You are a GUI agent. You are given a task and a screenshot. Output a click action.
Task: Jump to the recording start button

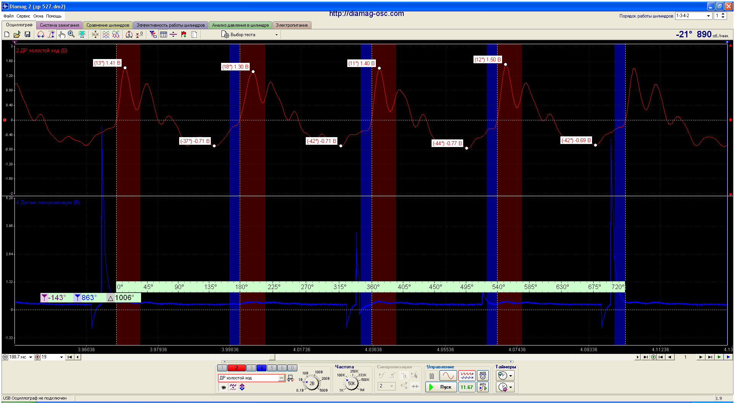click(69, 357)
